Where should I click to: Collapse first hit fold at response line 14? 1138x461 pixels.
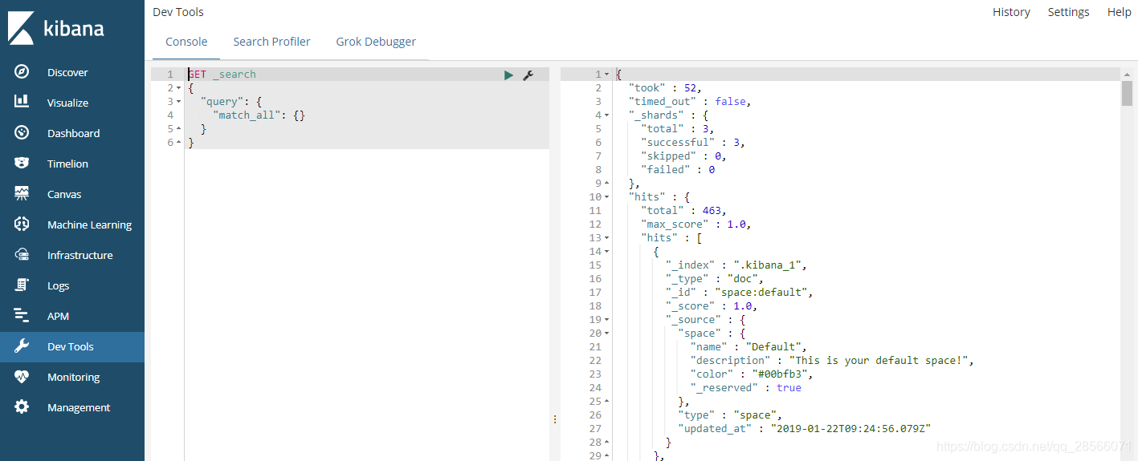pyautogui.click(x=606, y=252)
